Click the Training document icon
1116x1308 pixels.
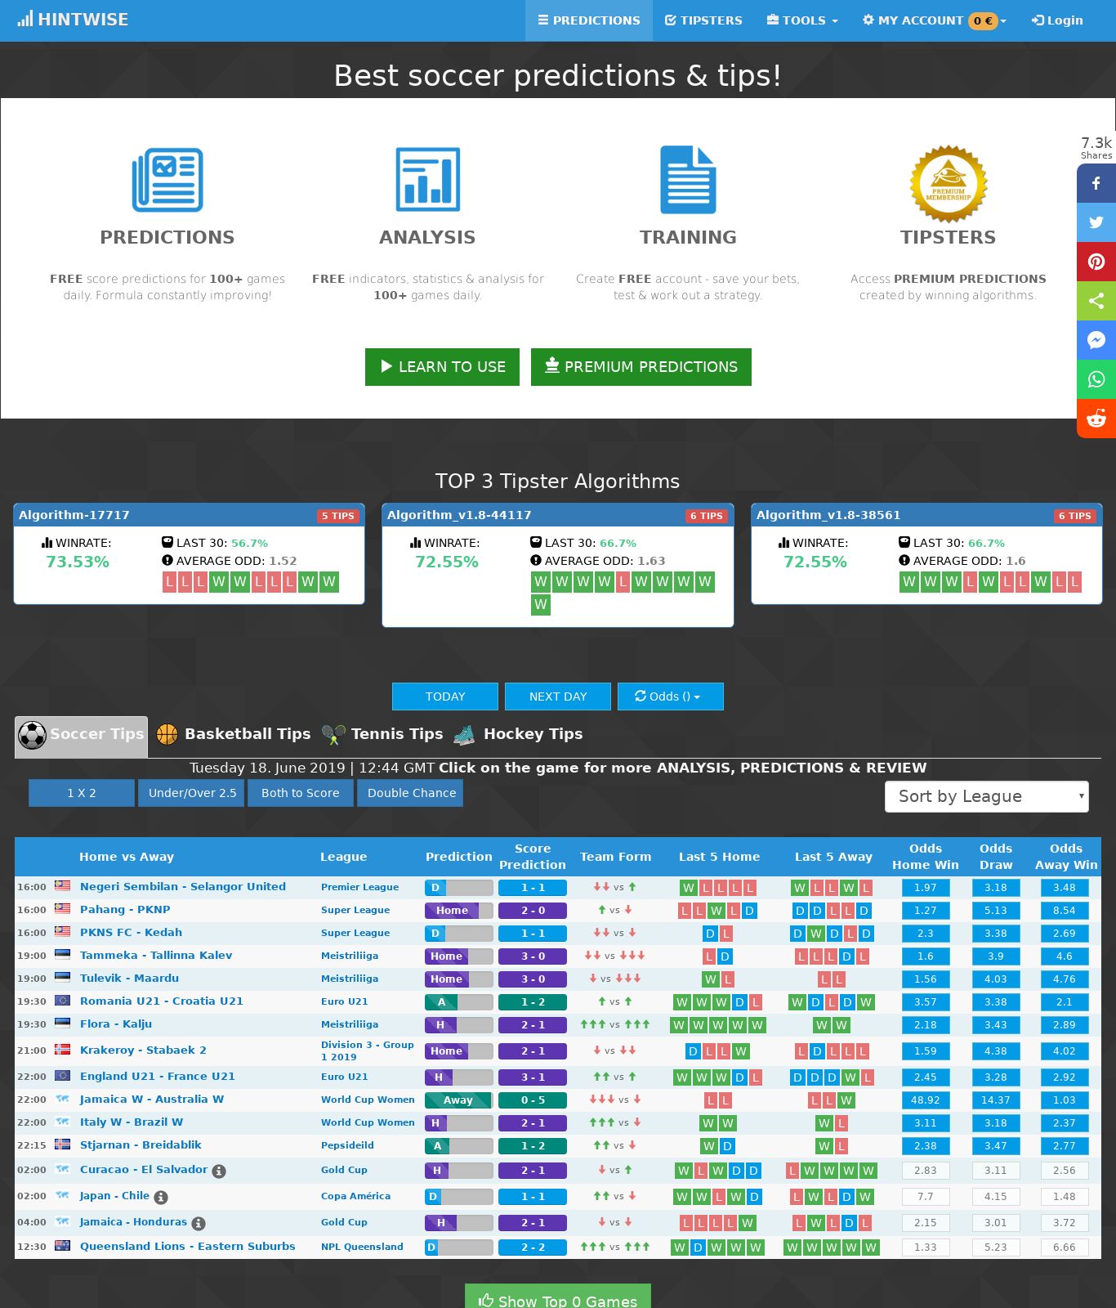tap(688, 180)
